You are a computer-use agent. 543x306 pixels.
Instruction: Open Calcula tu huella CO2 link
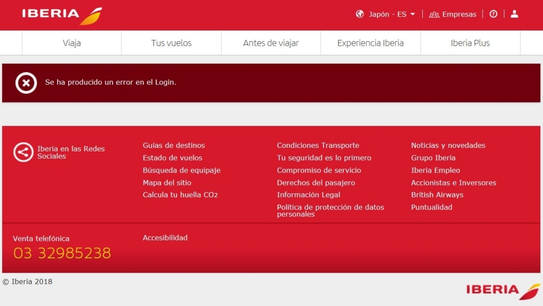(x=180, y=195)
